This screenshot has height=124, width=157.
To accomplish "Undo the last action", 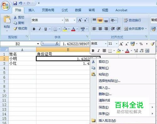I will click(x=20, y=3).
